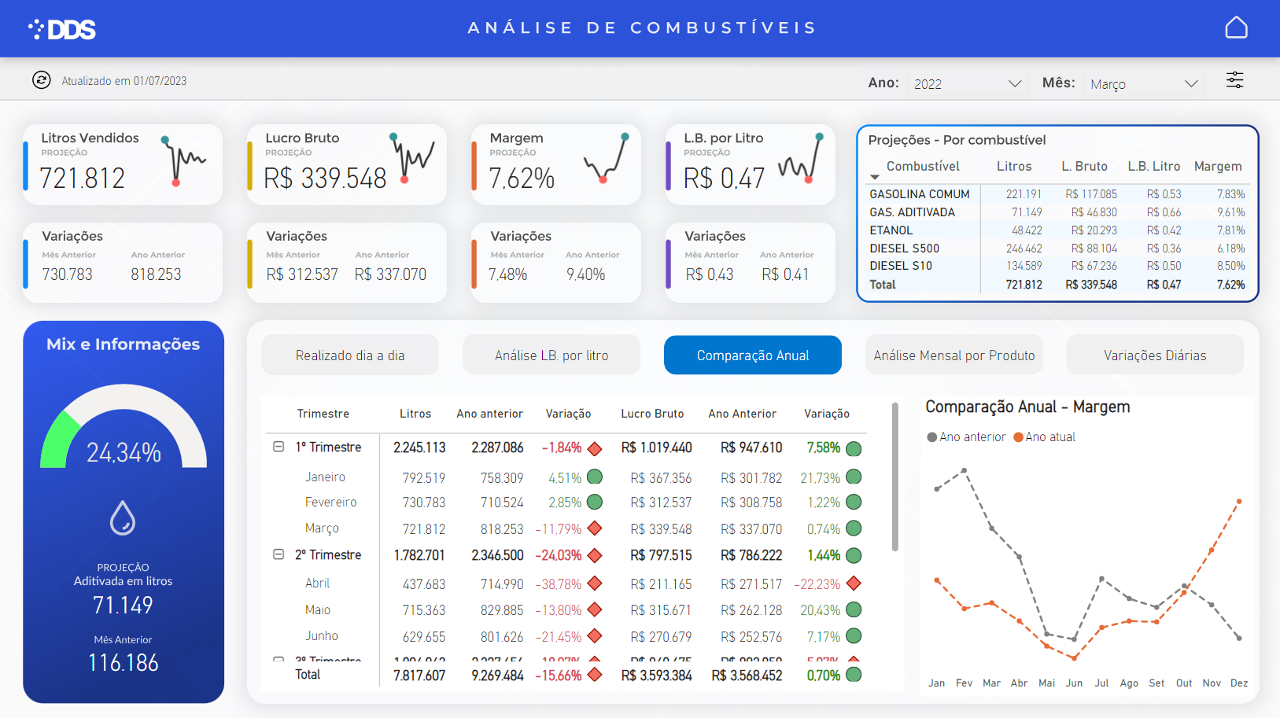Click green circle indicator for Janeiro litros variation
The width and height of the screenshot is (1280, 718).
pyautogui.click(x=595, y=477)
